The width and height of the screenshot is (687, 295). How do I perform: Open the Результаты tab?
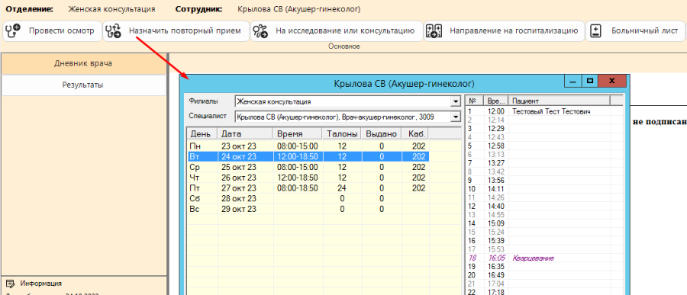point(83,85)
